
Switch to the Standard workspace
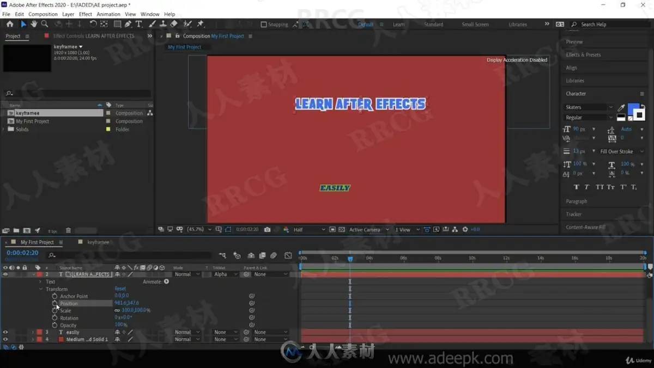[434, 24]
